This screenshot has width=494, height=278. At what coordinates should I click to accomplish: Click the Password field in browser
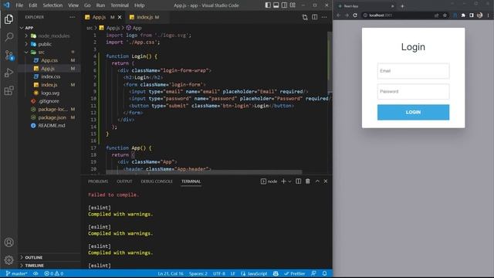tap(413, 91)
